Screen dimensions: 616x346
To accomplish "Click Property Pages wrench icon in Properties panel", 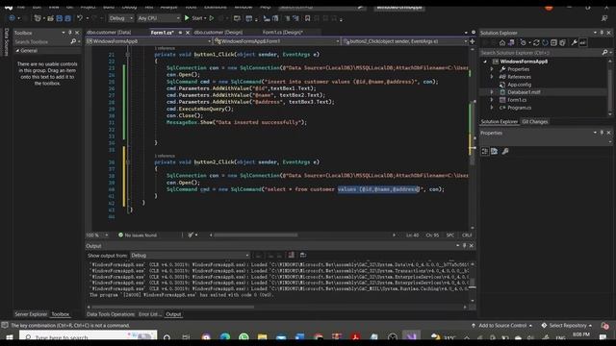I will coord(505,152).
